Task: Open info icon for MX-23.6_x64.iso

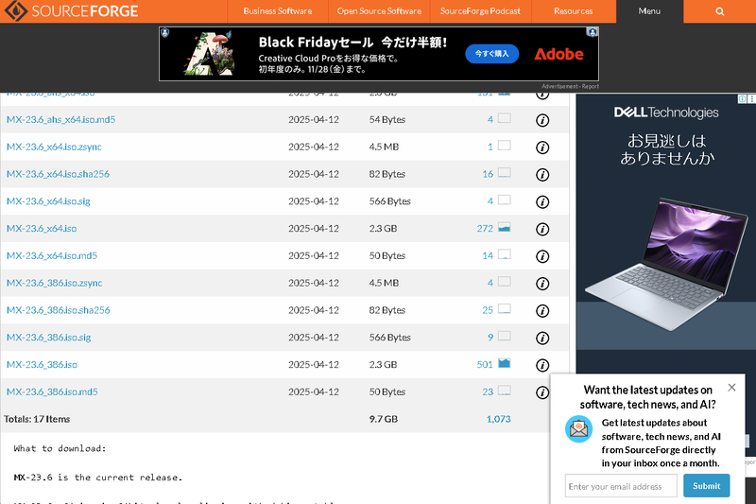Action: [x=542, y=229]
